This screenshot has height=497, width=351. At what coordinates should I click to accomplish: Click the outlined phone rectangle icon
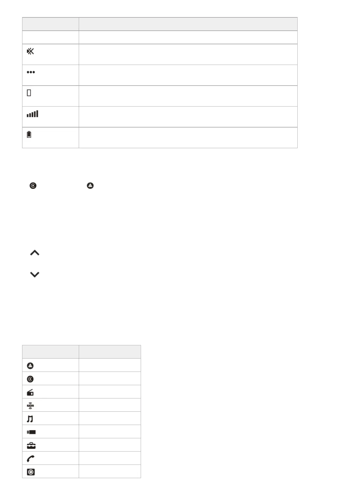point(29,93)
